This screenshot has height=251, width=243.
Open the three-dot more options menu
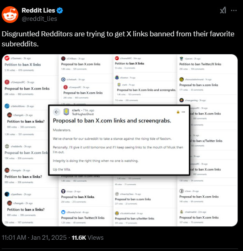point(234,10)
